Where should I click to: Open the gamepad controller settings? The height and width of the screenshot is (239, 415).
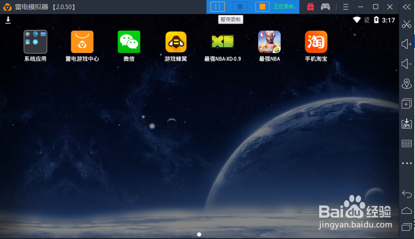(325, 7)
